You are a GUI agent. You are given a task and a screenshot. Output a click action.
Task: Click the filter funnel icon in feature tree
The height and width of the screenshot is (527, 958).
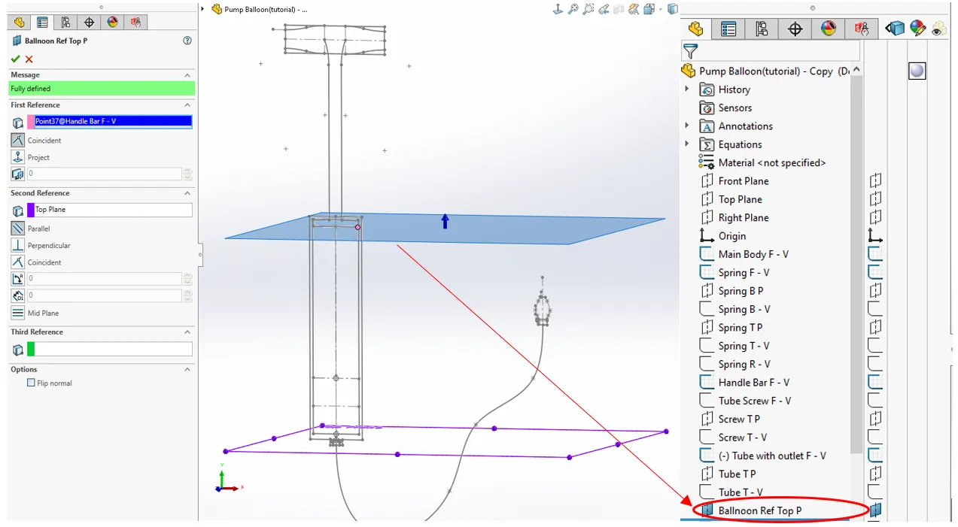(x=690, y=51)
